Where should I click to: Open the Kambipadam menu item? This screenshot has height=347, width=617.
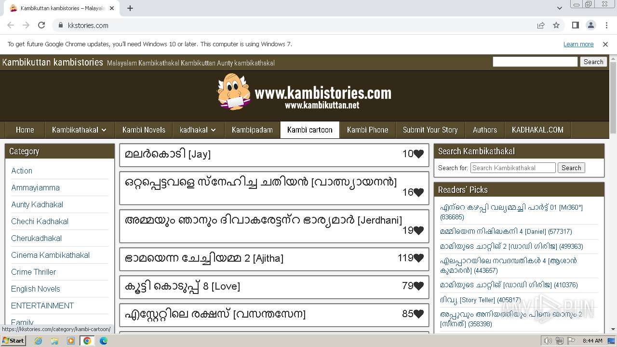point(252,130)
